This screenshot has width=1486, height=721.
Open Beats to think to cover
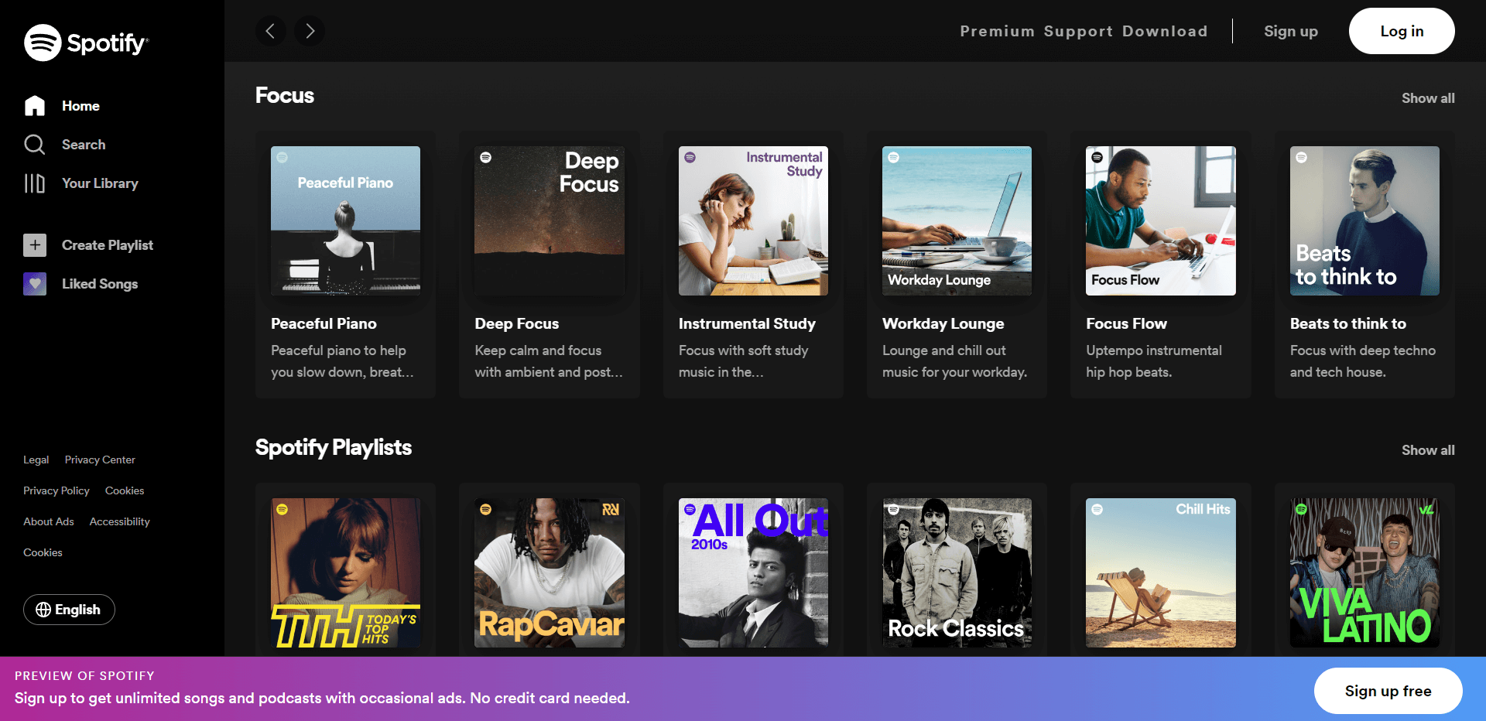(x=1364, y=220)
